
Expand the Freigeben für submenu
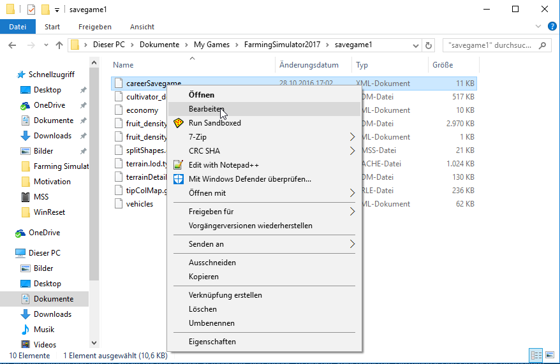[264, 212]
